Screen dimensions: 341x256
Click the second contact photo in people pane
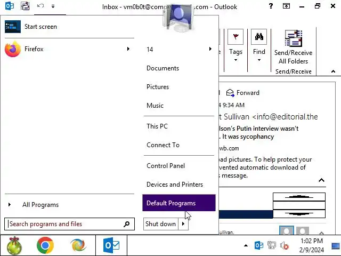pyautogui.click(x=303, y=231)
